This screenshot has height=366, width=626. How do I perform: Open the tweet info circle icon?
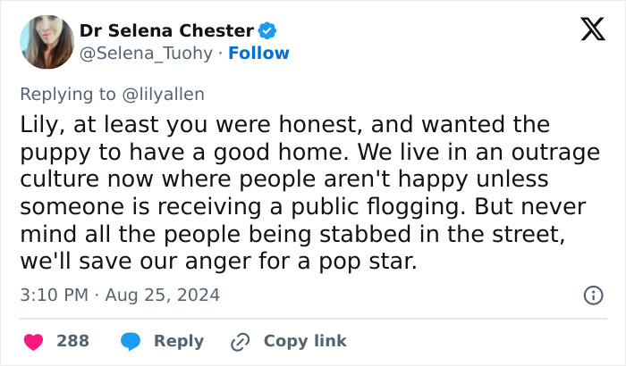[x=592, y=295]
